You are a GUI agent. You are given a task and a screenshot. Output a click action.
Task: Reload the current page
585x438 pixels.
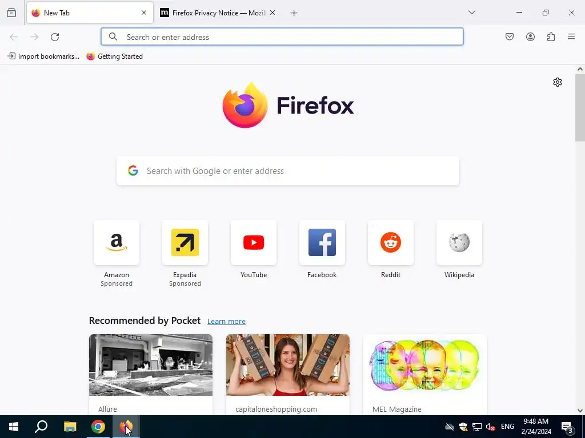[55, 37]
